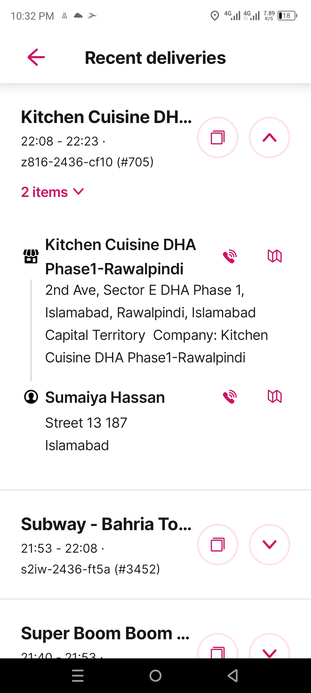Open map for Sumaiya Hassan's address

click(x=275, y=396)
